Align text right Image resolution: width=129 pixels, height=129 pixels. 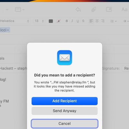point(103,21)
